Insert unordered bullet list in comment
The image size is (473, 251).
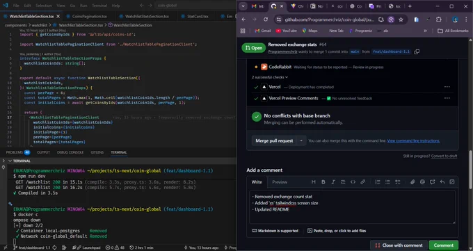click(387, 182)
